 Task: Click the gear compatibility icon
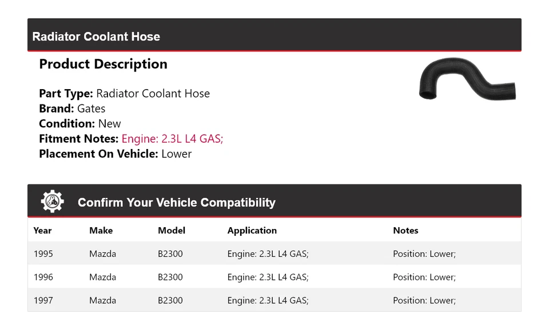click(x=52, y=202)
